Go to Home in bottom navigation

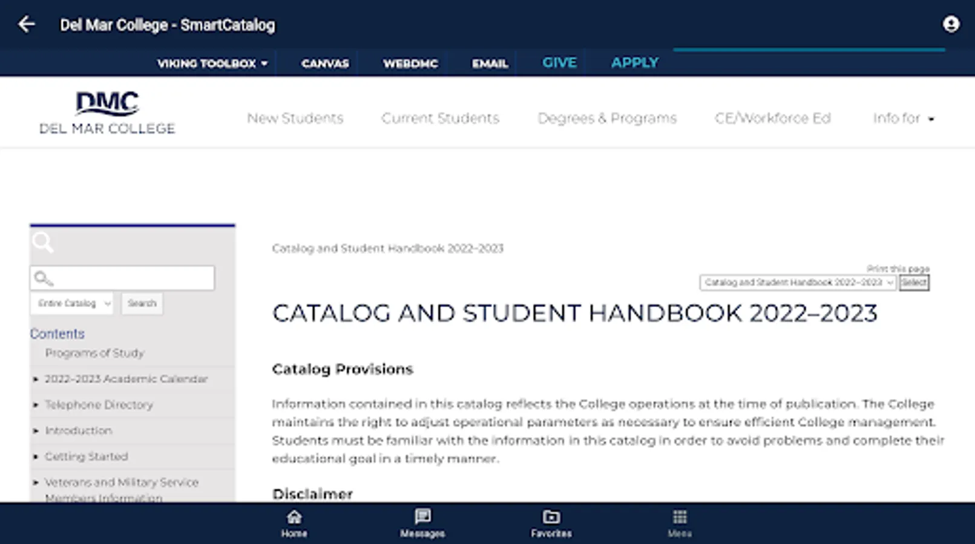point(294,523)
